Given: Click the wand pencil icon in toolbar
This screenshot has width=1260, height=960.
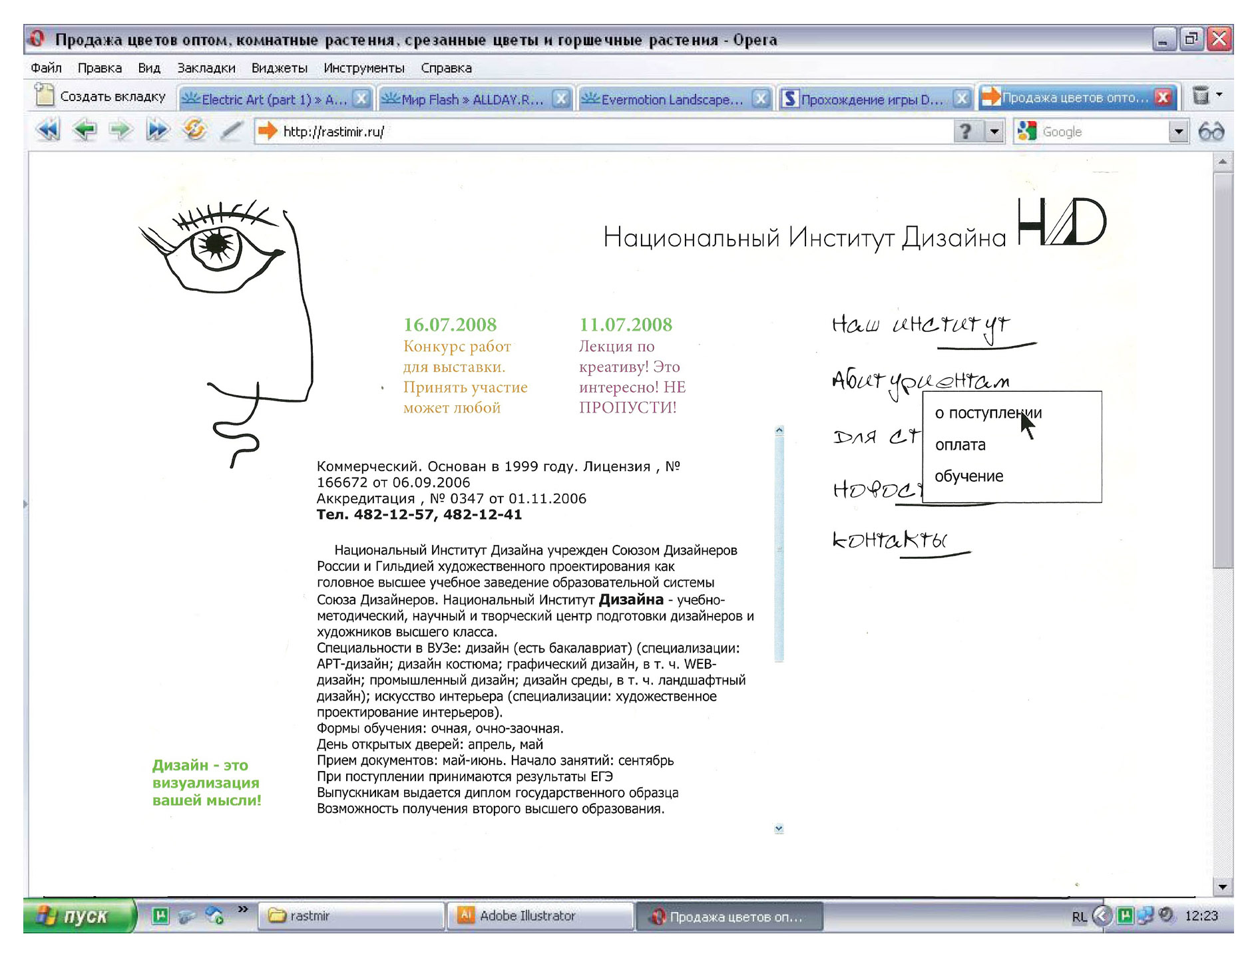Looking at the screenshot, I should pyautogui.click(x=231, y=130).
